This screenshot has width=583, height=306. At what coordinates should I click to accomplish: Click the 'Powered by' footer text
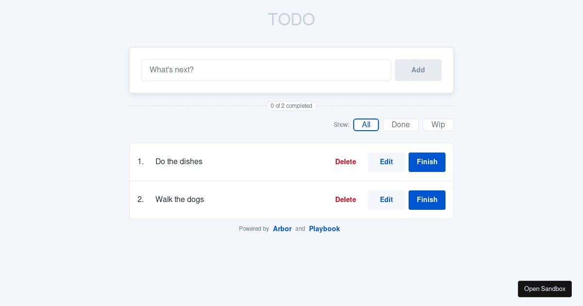pyautogui.click(x=254, y=228)
